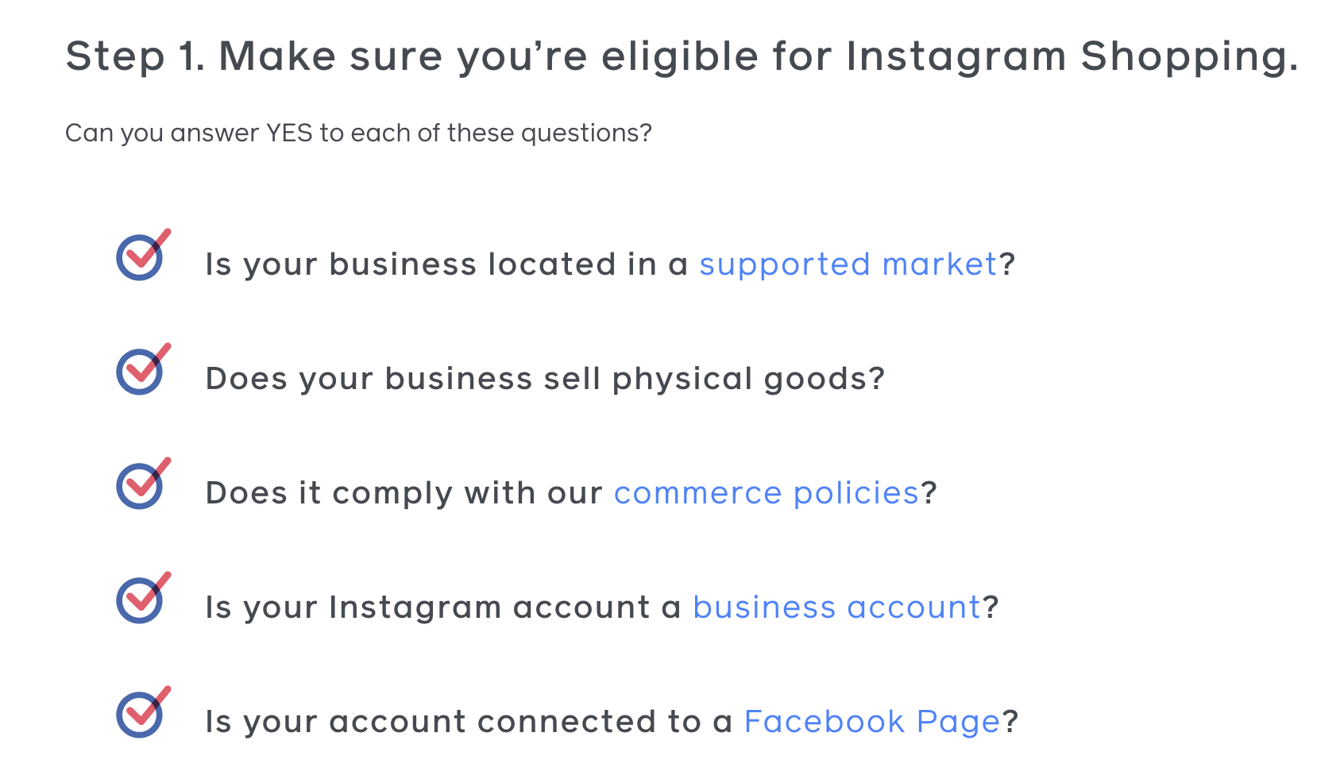Image resolution: width=1344 pixels, height=775 pixels.
Task: Click the Step 1 heading text
Action: [x=682, y=57]
